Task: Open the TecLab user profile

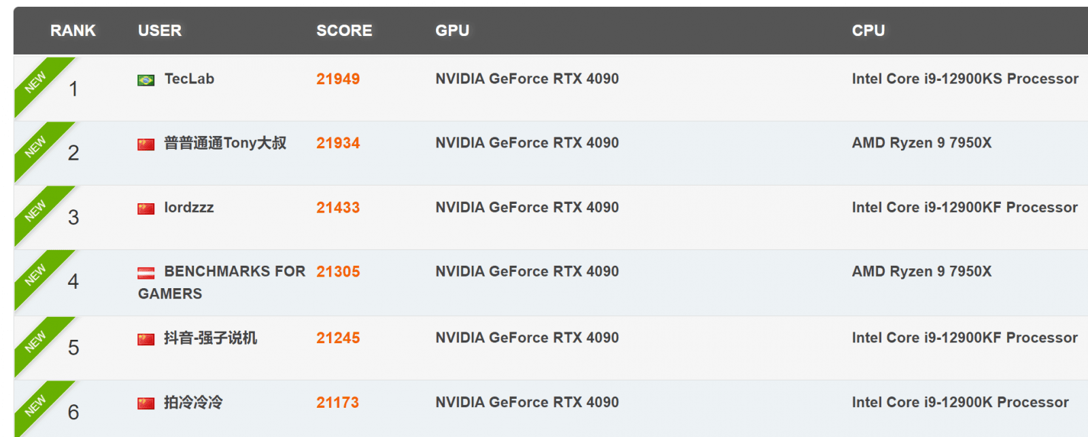Action: tap(189, 79)
